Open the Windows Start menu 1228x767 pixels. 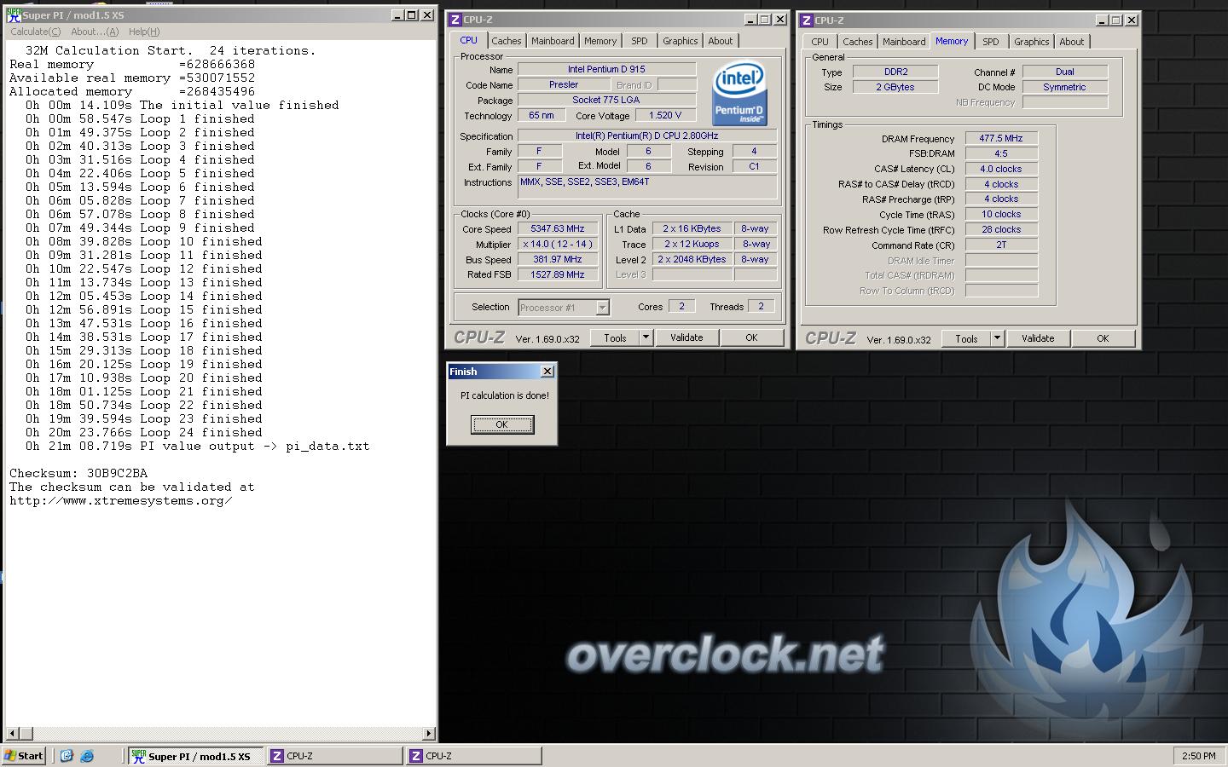coord(24,755)
